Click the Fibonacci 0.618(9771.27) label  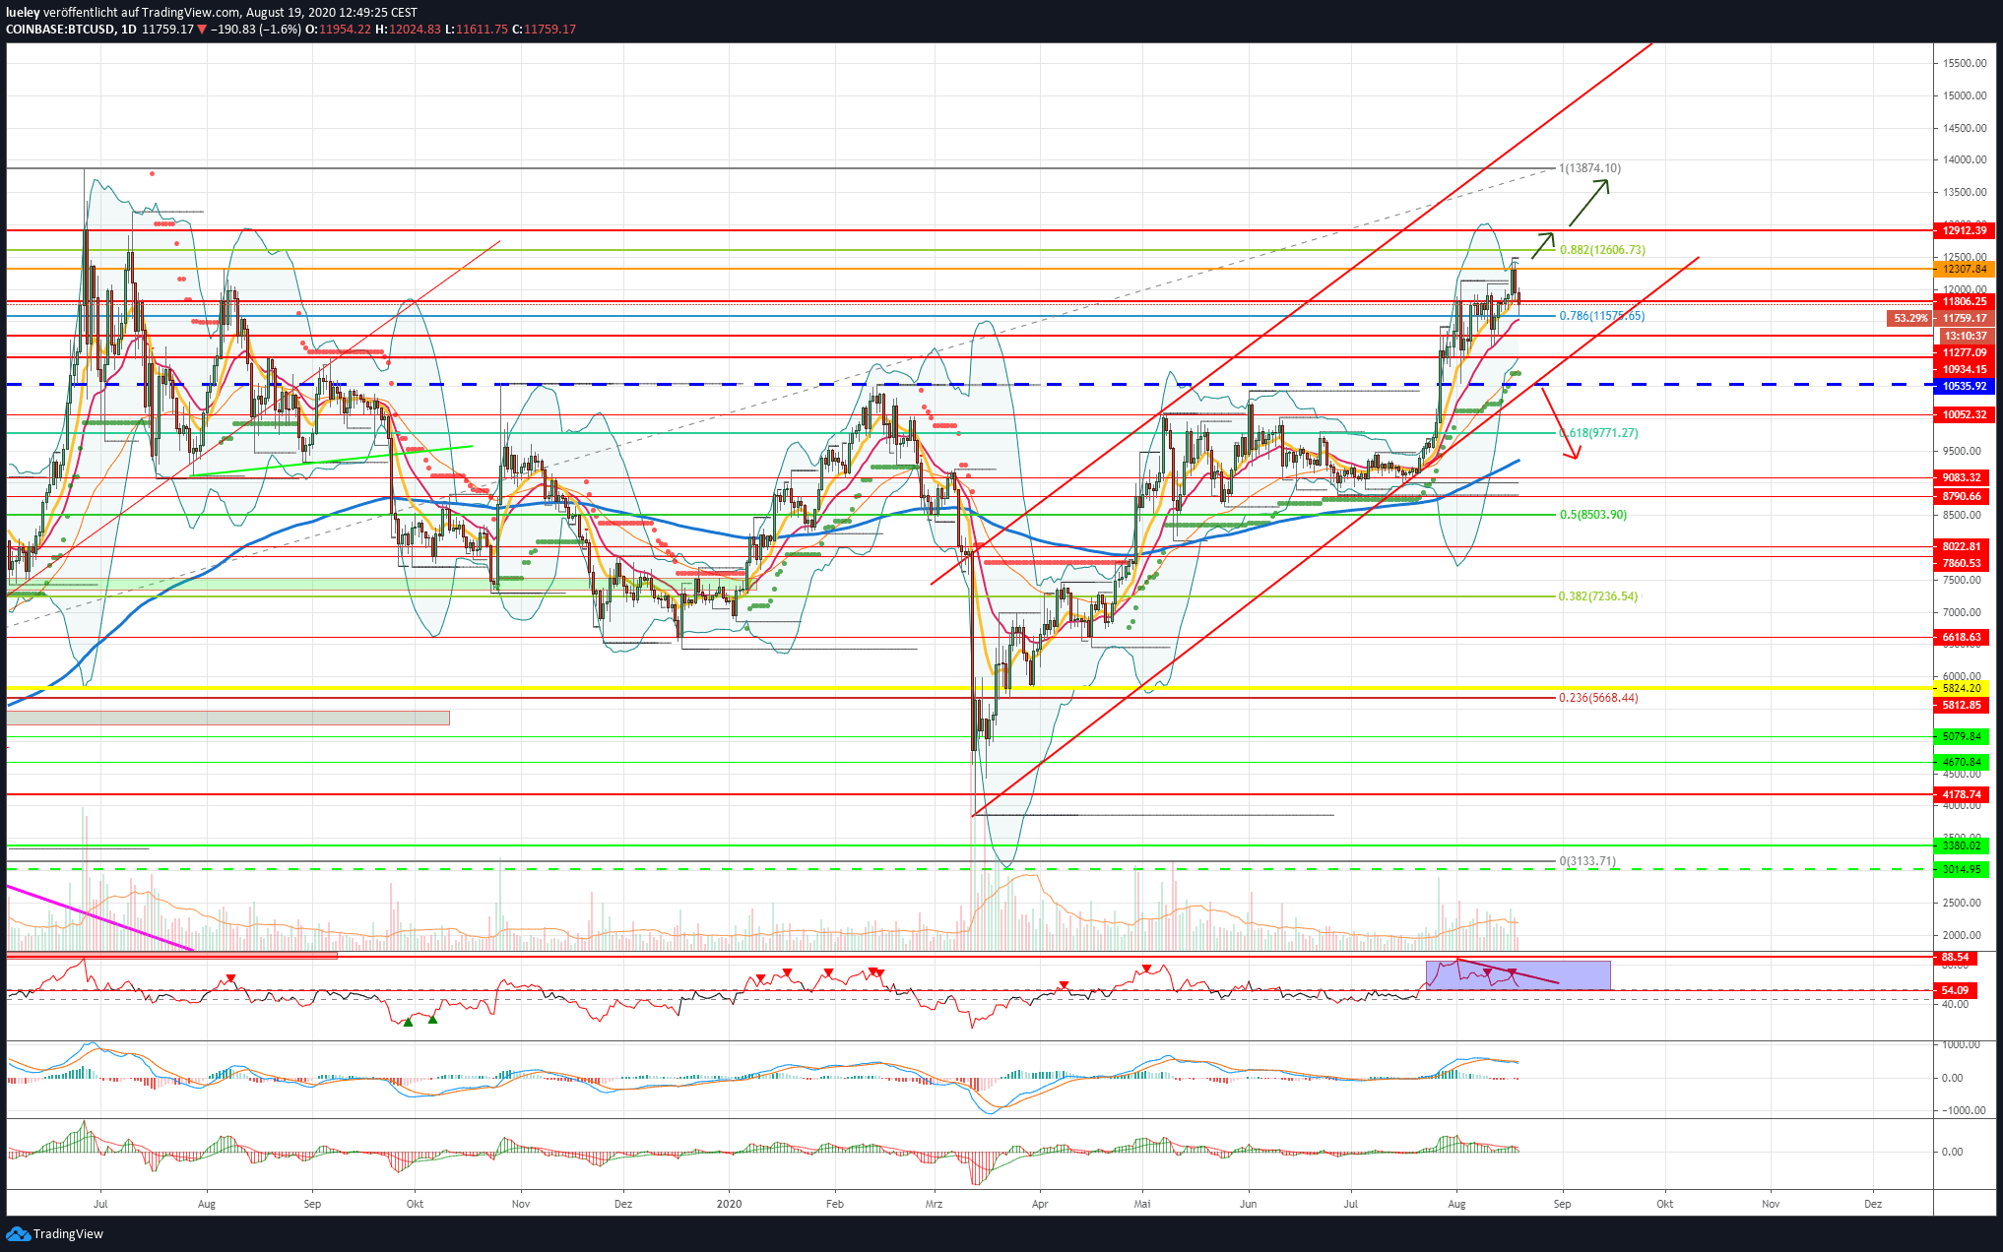click(1599, 433)
